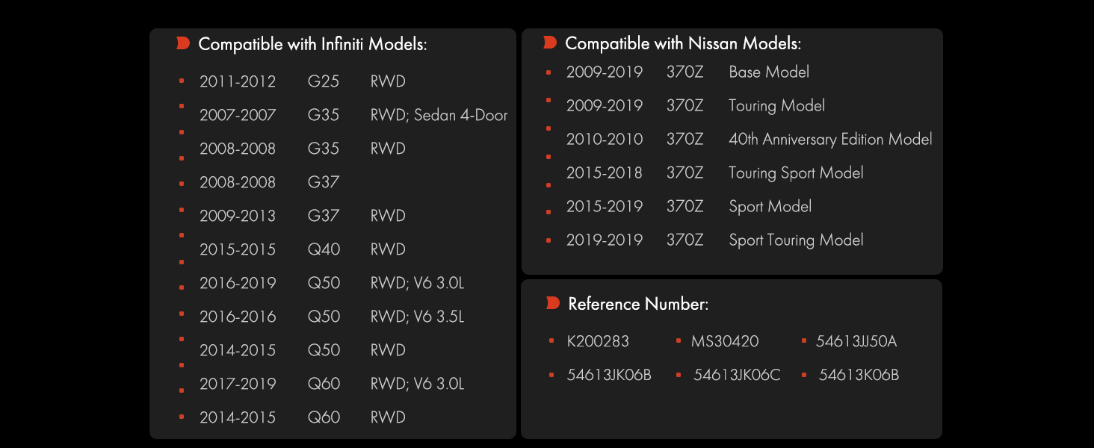This screenshot has height=448, width=1094.
Task: Select reference number 54613JK06C
Action: click(x=737, y=375)
